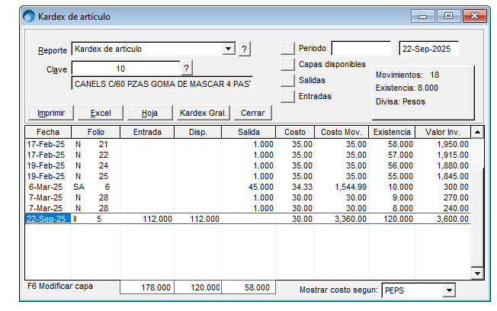Viewport: 497px width, 311px height.
Task: Enable the Entradas filter checkbox
Action: 287,96
